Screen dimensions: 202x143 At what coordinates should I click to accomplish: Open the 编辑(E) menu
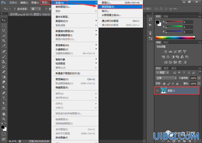click(24, 3)
